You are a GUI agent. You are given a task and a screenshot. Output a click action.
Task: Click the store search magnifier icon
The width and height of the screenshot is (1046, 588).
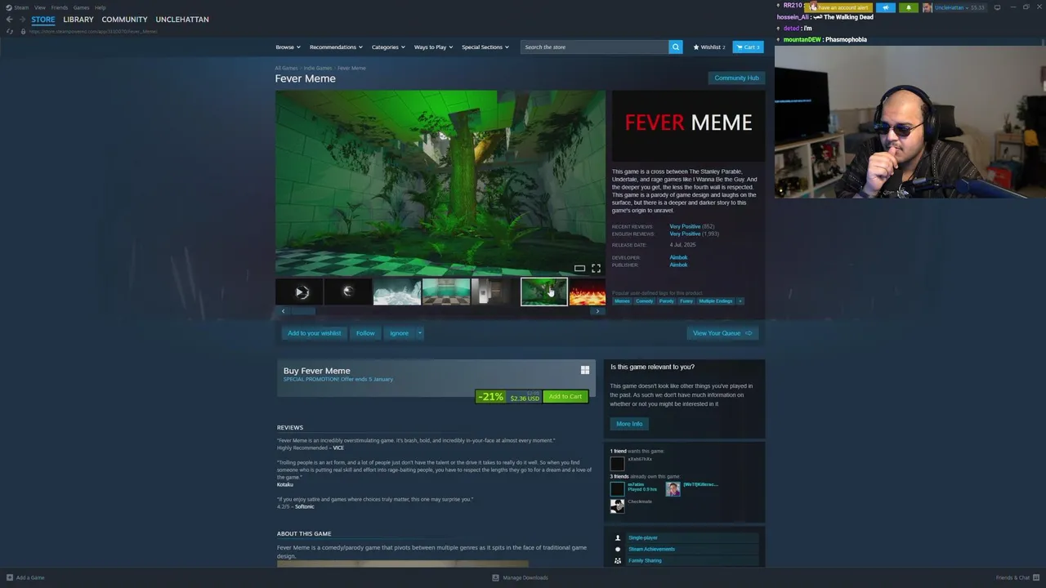pos(676,47)
